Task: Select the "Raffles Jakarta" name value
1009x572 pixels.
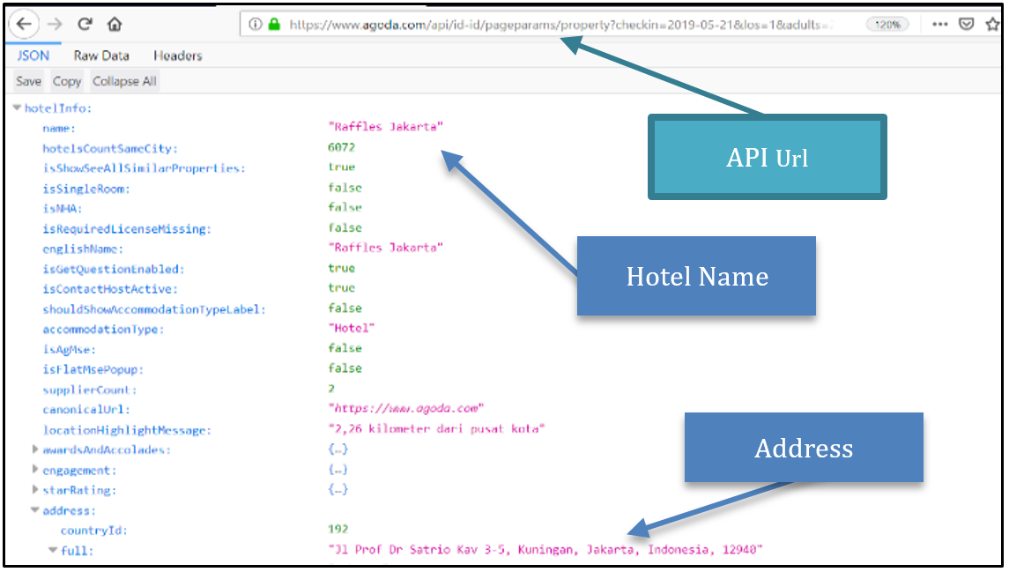Action: 385,127
